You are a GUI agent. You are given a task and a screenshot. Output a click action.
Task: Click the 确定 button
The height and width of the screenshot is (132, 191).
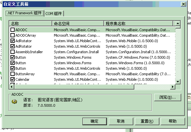click(95, 121)
